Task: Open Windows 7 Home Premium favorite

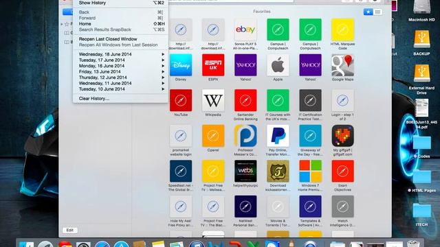Action: point(310,171)
